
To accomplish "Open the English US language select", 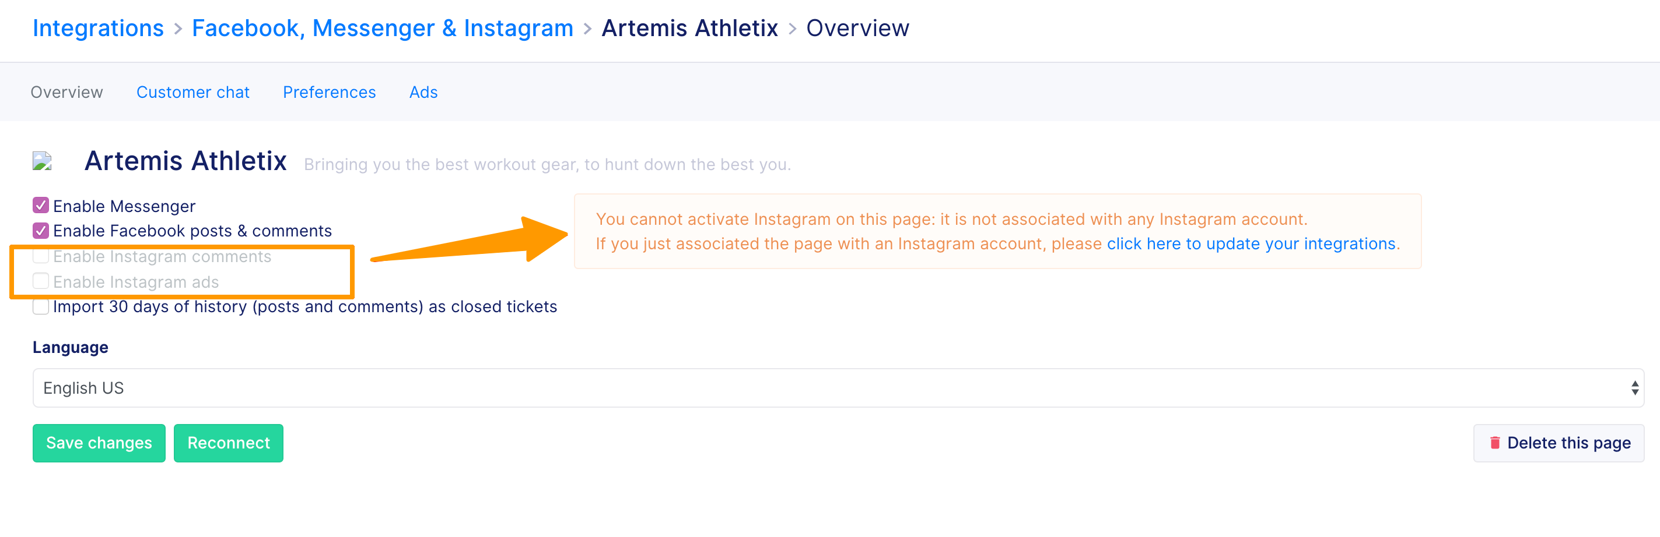I will coord(838,388).
